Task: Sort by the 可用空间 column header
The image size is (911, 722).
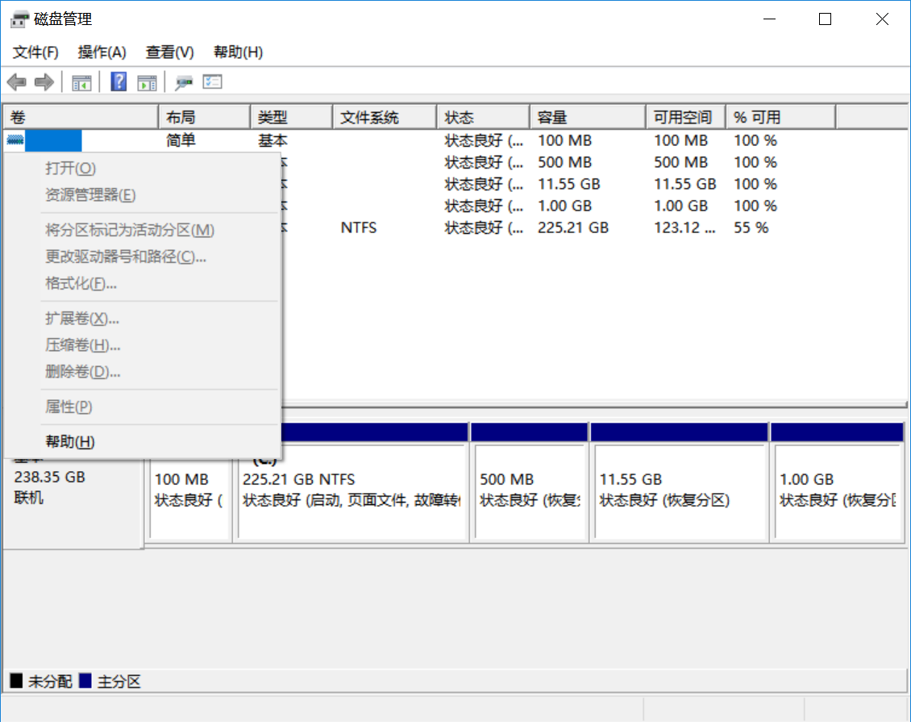Action: point(686,118)
